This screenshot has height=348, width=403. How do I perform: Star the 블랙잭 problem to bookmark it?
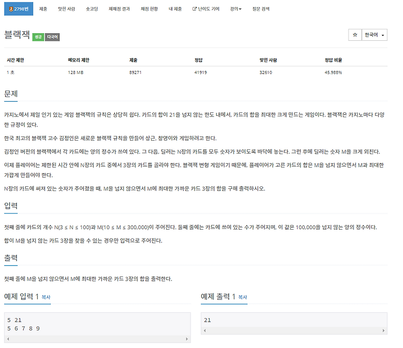point(355,34)
